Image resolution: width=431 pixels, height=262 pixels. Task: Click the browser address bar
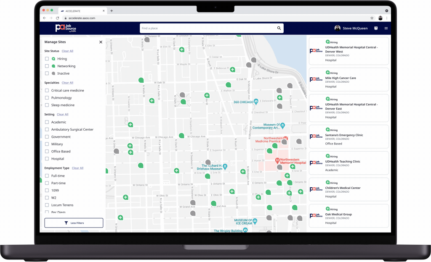pos(216,18)
